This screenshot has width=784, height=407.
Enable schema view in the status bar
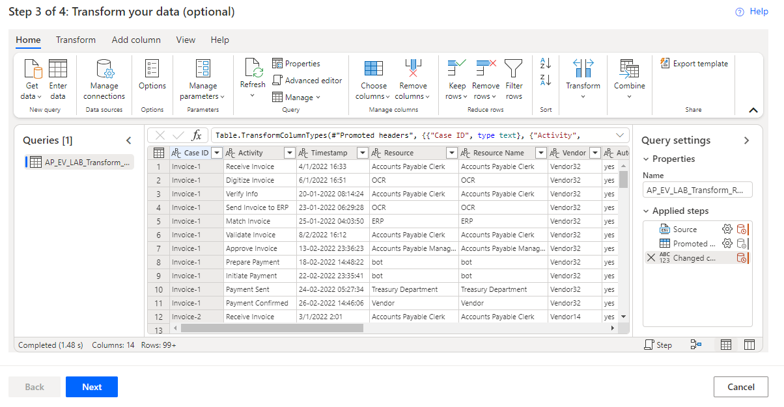click(x=749, y=345)
